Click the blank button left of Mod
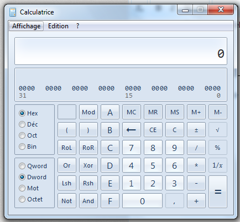The height and width of the screenshot is (222, 240). coord(67,112)
